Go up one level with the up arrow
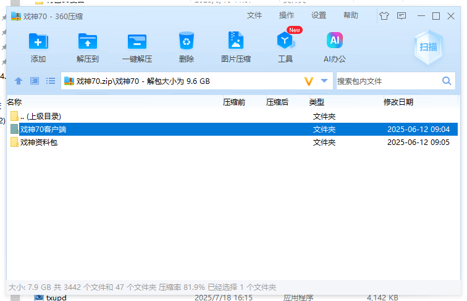467x301 pixels. 19,81
